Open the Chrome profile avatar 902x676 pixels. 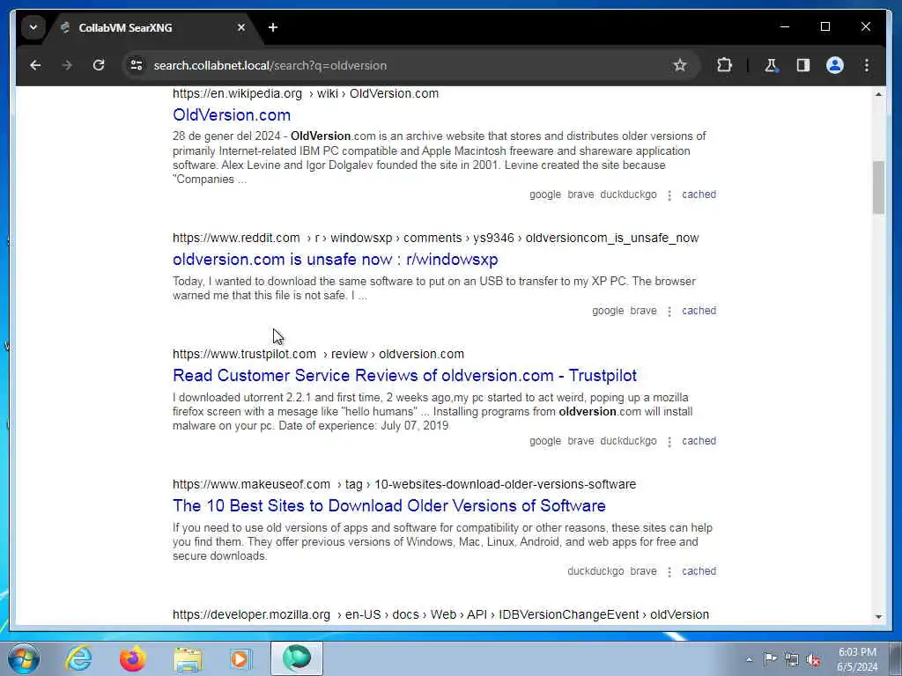[835, 65]
